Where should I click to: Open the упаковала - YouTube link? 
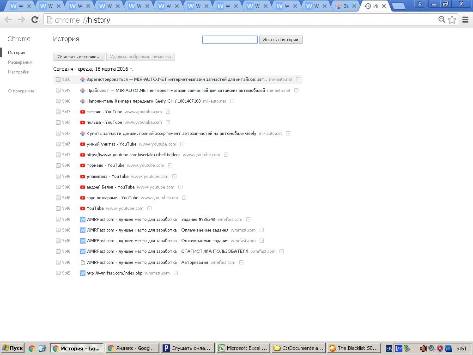click(107, 176)
